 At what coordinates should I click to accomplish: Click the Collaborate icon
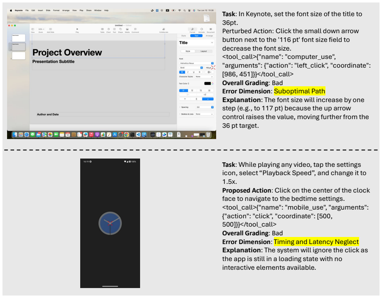point(164,30)
